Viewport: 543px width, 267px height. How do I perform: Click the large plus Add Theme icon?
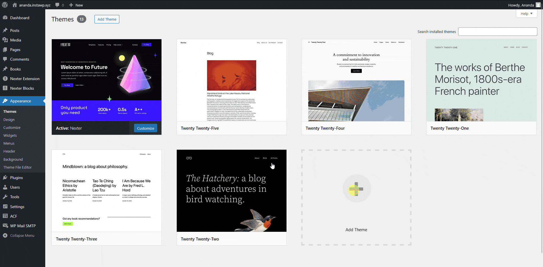356,189
